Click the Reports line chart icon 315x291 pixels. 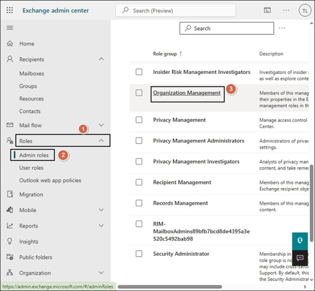pos(10,226)
